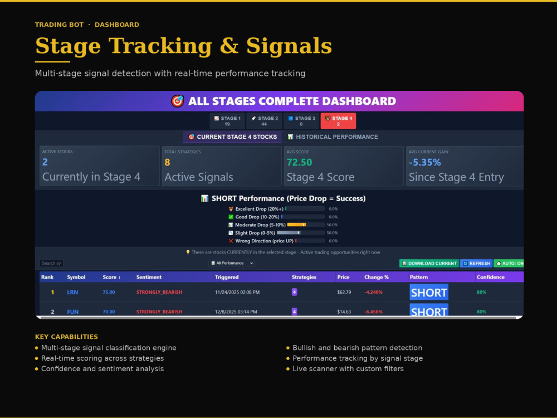Sort by the Strategies column header
This screenshot has width=557, height=418.
click(304, 277)
